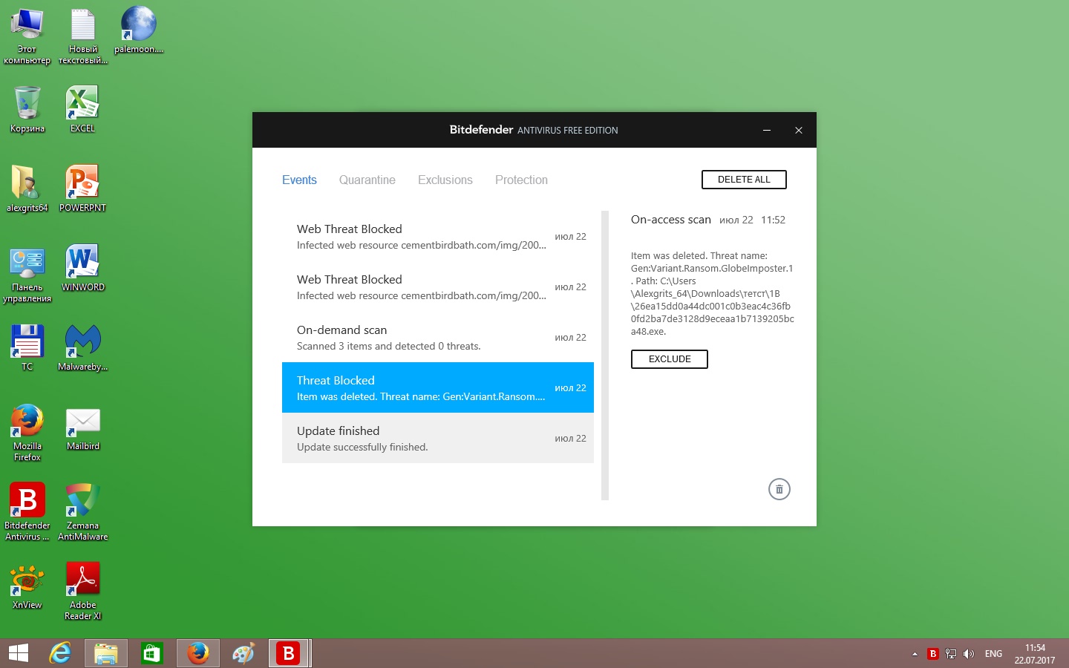The width and height of the screenshot is (1069, 668).
Task: Open the Paint taskbar icon
Action: pos(243,653)
